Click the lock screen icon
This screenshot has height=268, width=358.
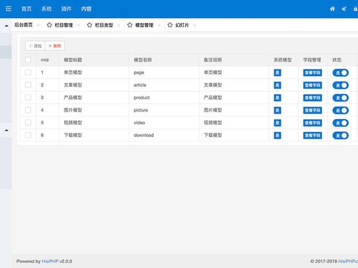click(355, 8)
